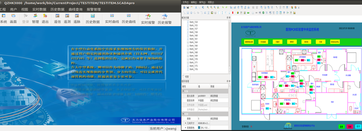Select the line drawing tool in the editor
Screen dimensions: 362x131
184,13
